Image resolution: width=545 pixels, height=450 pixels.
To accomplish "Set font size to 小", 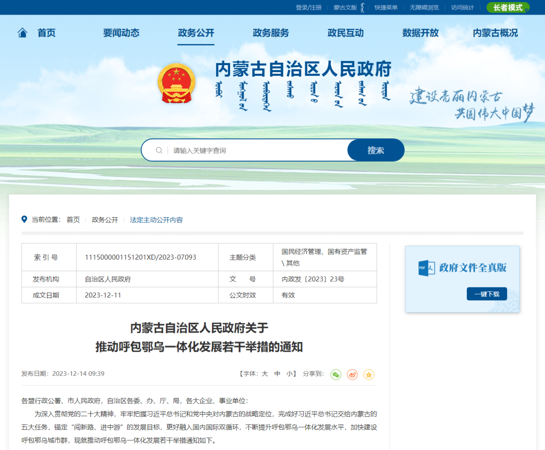I will 289,374.
